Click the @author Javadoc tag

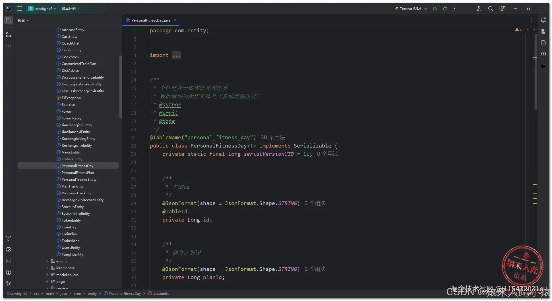[170, 104]
